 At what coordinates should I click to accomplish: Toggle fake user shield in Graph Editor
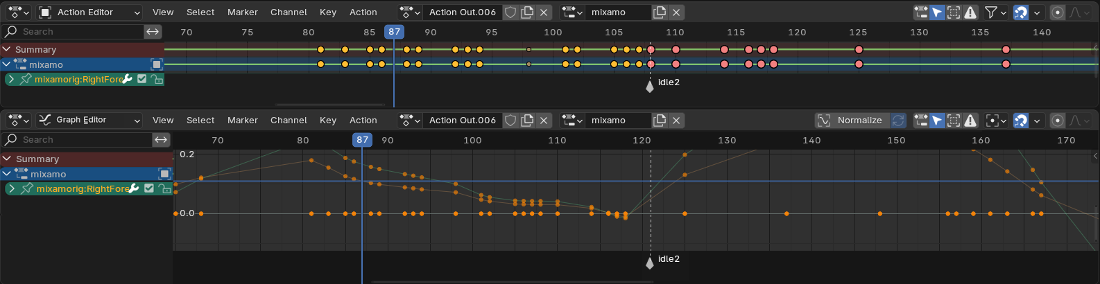click(510, 120)
